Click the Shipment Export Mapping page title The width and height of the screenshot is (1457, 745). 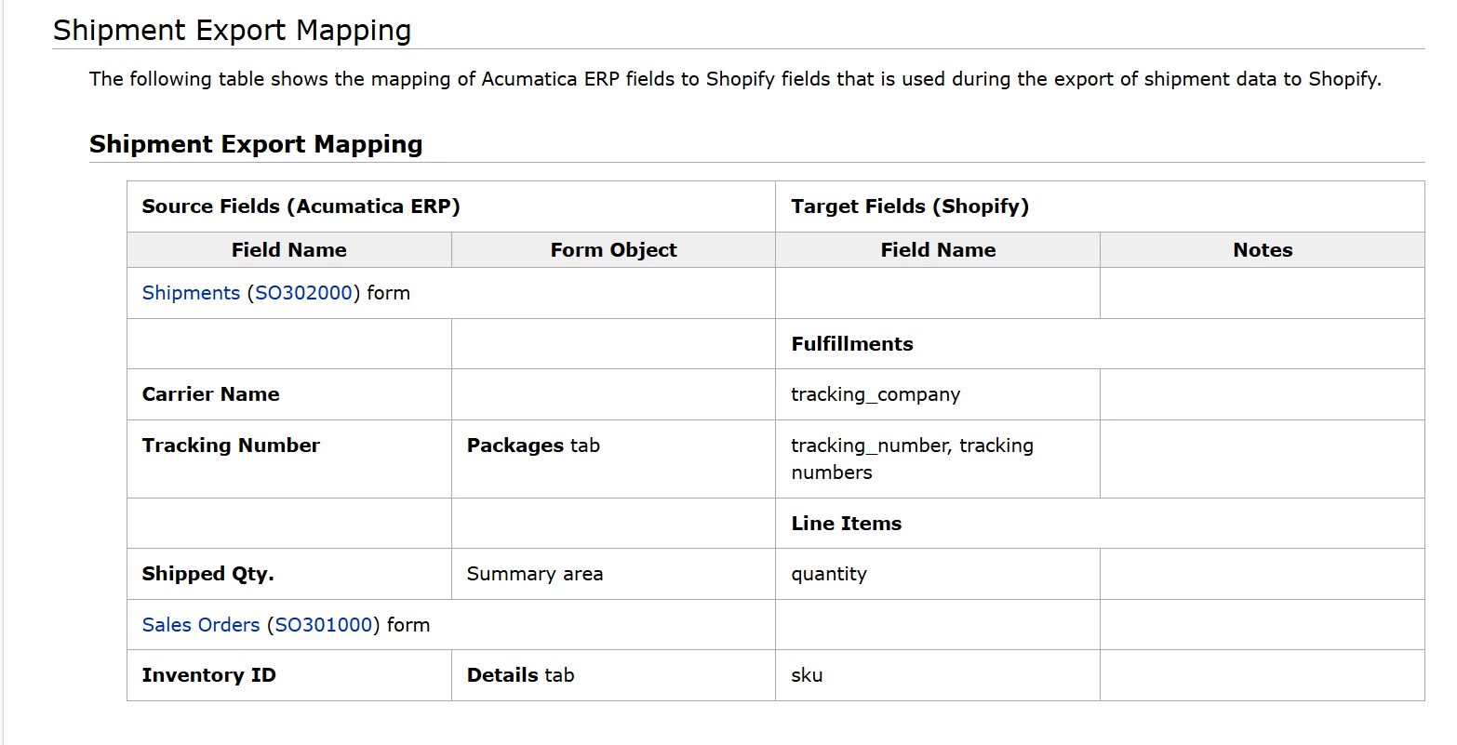(x=232, y=31)
